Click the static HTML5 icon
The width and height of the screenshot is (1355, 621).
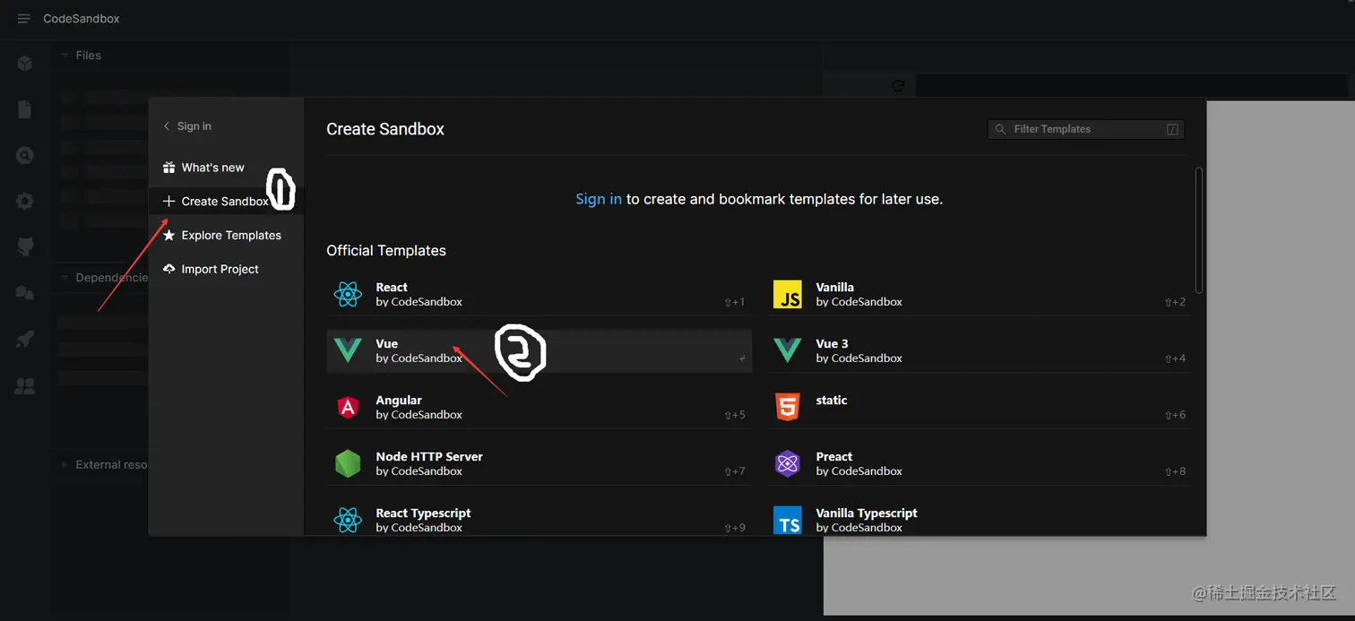click(x=787, y=407)
